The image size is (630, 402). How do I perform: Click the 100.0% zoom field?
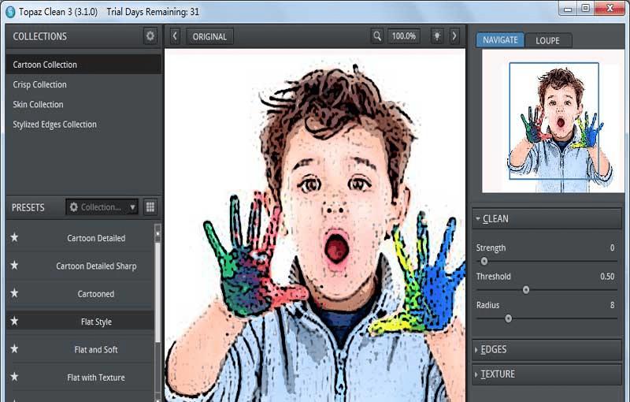click(x=404, y=36)
